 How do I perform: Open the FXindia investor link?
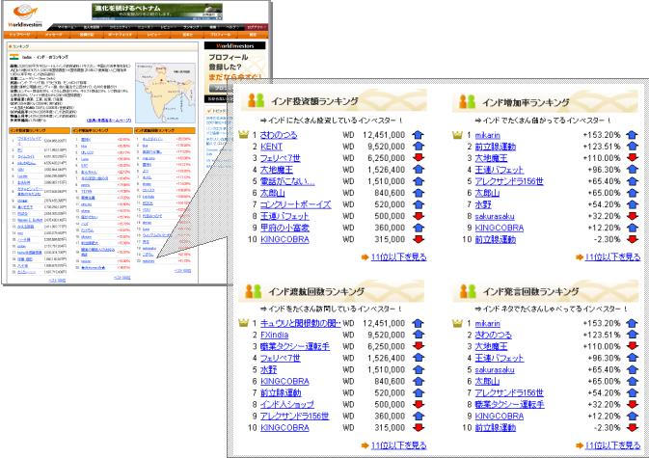(275, 335)
